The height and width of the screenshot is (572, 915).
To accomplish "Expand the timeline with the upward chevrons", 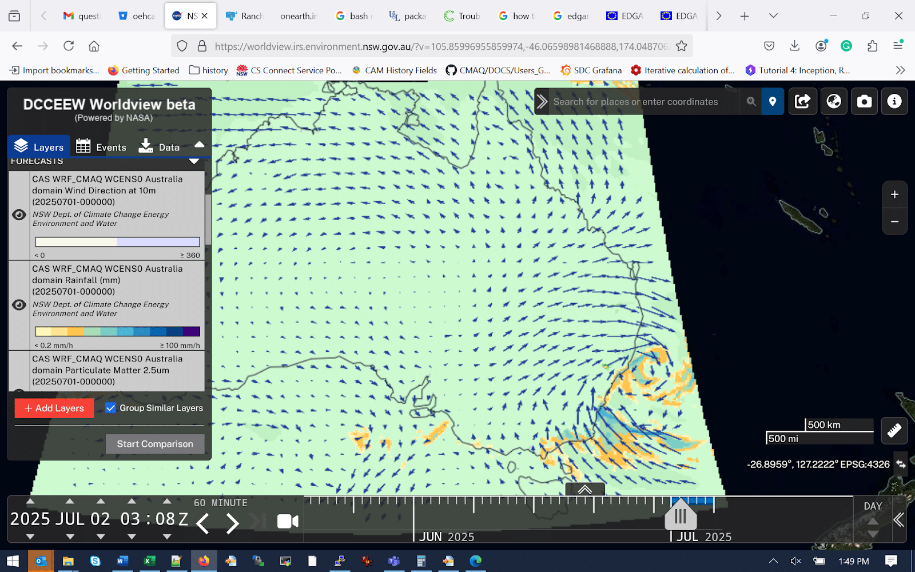I will click(x=585, y=490).
